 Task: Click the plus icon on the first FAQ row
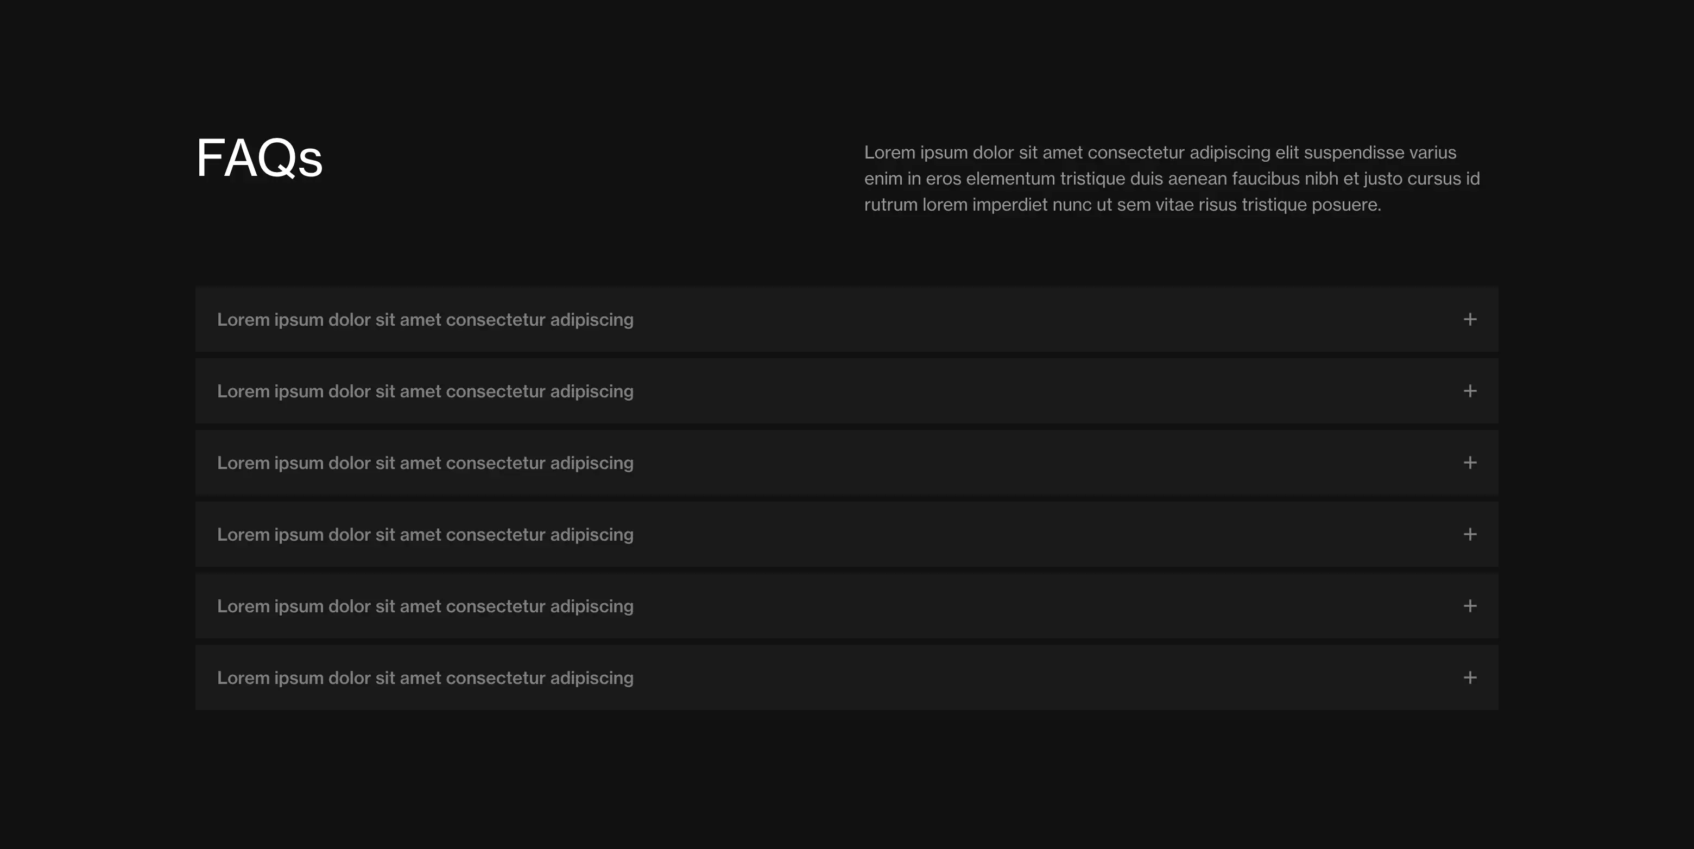tap(1470, 320)
